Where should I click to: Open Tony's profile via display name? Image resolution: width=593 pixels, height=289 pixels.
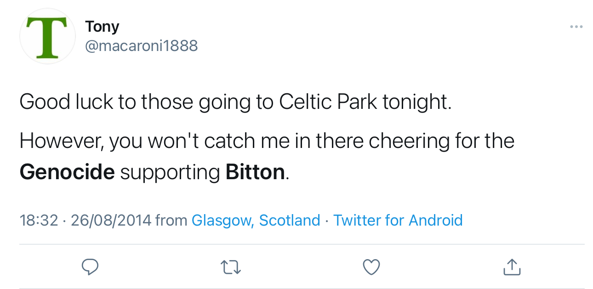click(102, 26)
